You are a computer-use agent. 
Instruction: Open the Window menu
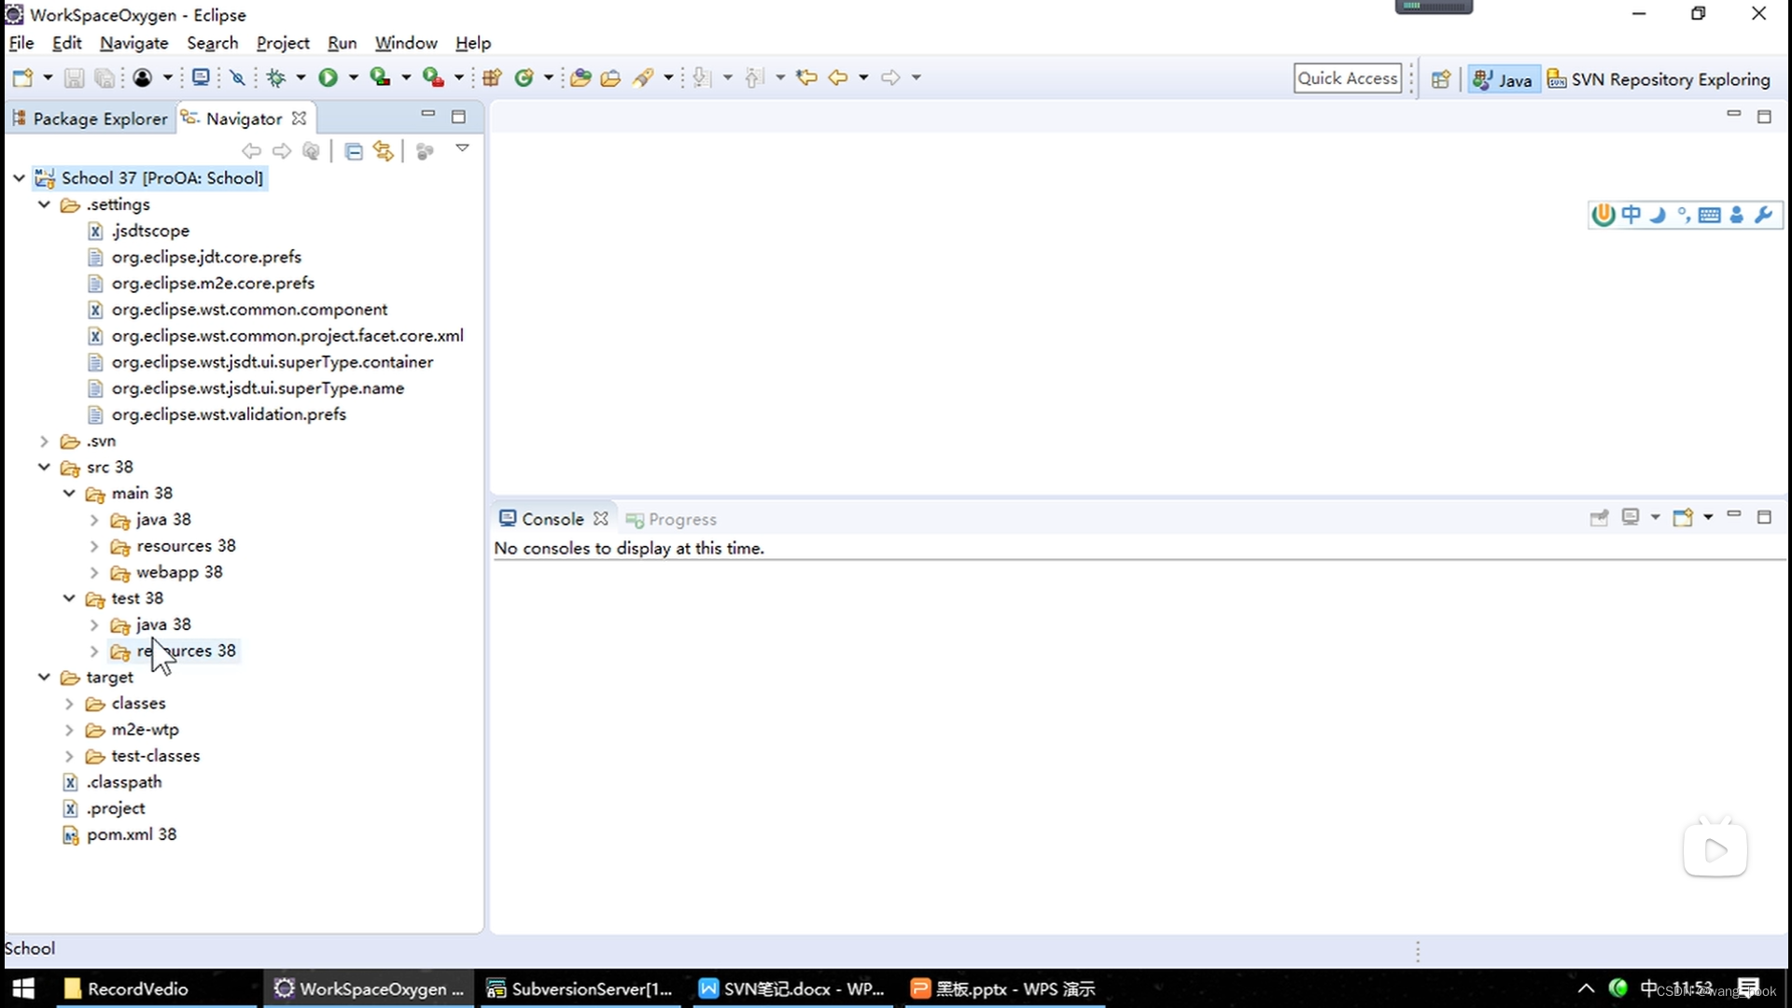point(406,43)
